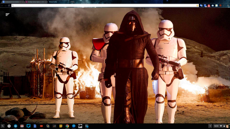This screenshot has height=129, width=230.
Task: Launch the Files app from shelf
Action: pos(16,126)
